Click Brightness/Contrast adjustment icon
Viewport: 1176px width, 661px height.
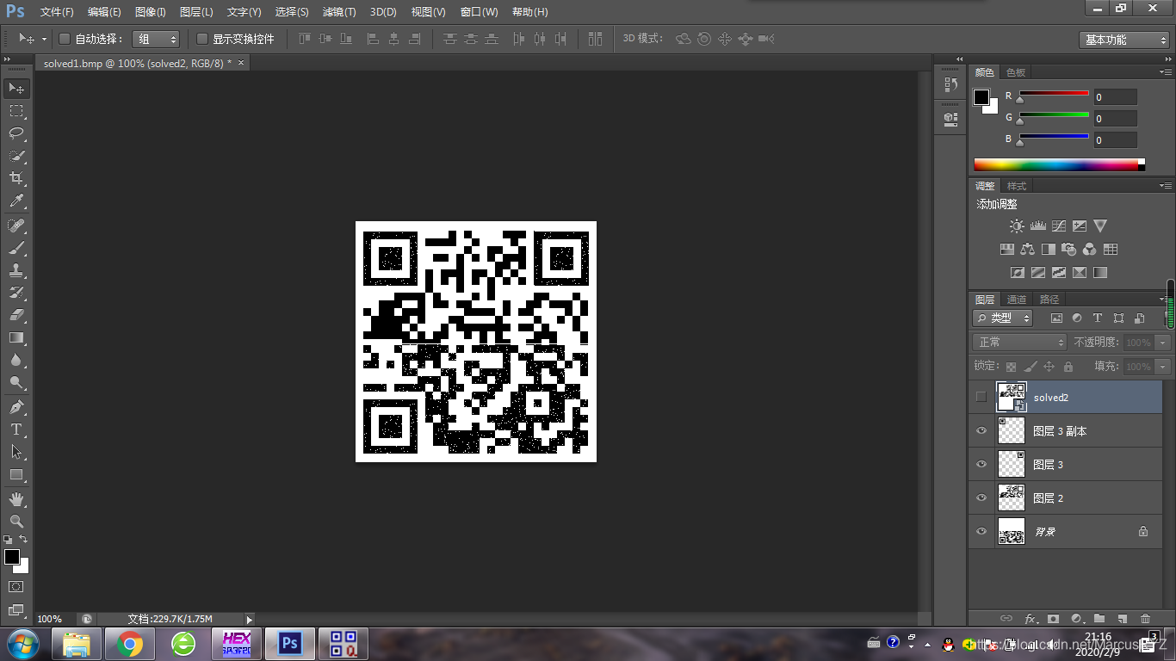(1017, 226)
